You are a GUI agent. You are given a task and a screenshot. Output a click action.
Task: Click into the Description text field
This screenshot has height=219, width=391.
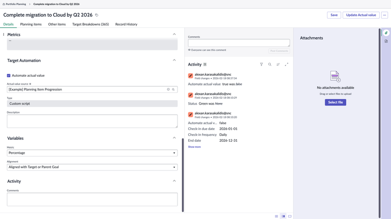[x=92, y=121]
